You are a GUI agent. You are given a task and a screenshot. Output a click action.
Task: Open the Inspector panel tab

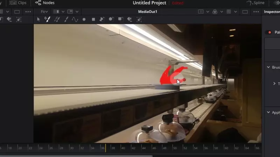[x=272, y=12]
